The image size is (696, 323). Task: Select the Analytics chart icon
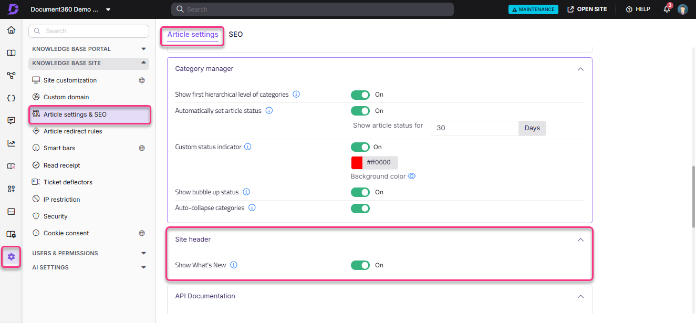pos(11,143)
